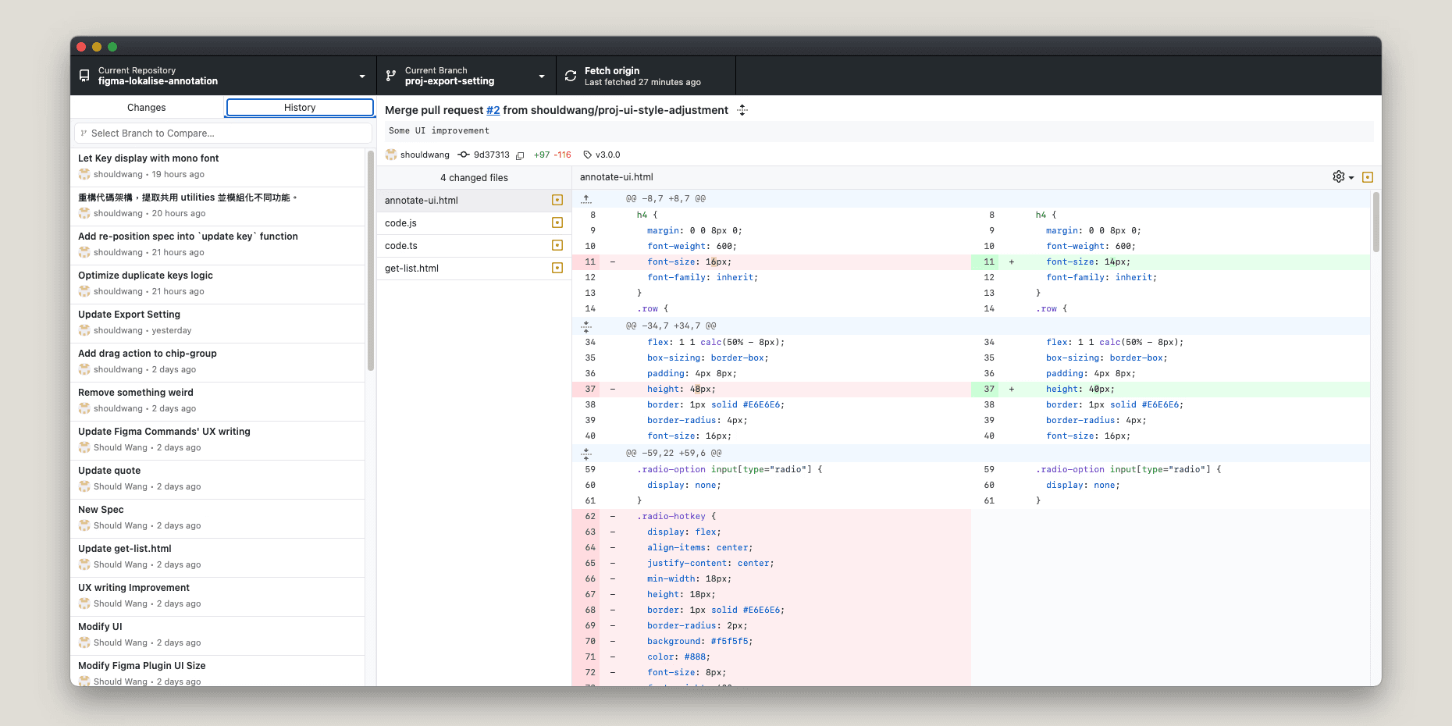Select code.js in changed files
This screenshot has width=1452, height=726.
pos(474,223)
